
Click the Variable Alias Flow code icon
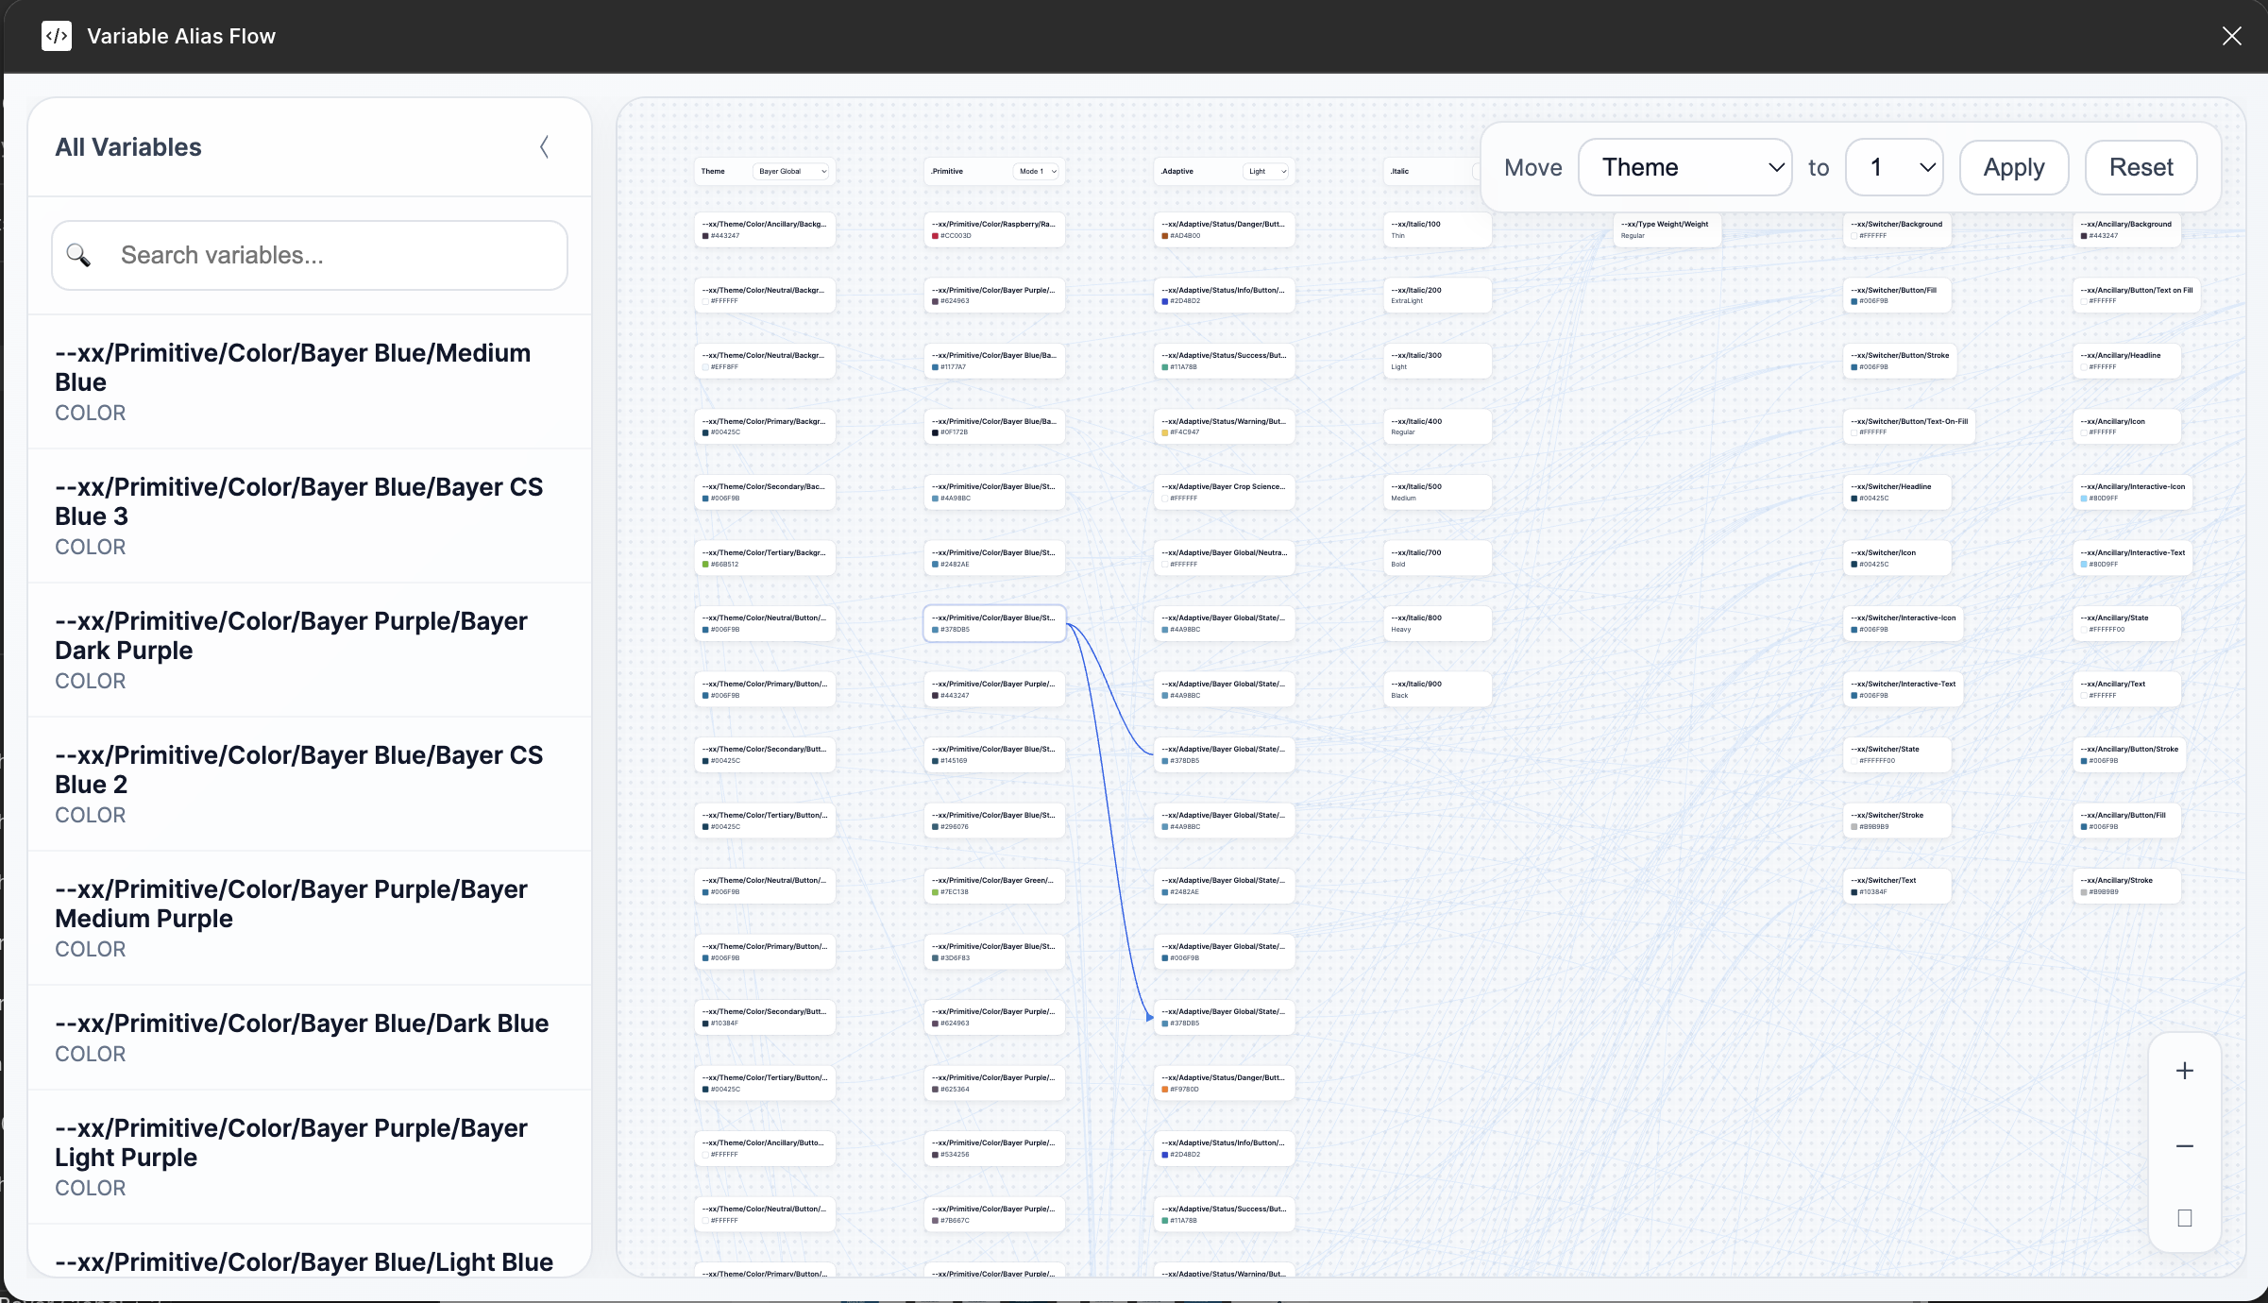[x=57, y=36]
